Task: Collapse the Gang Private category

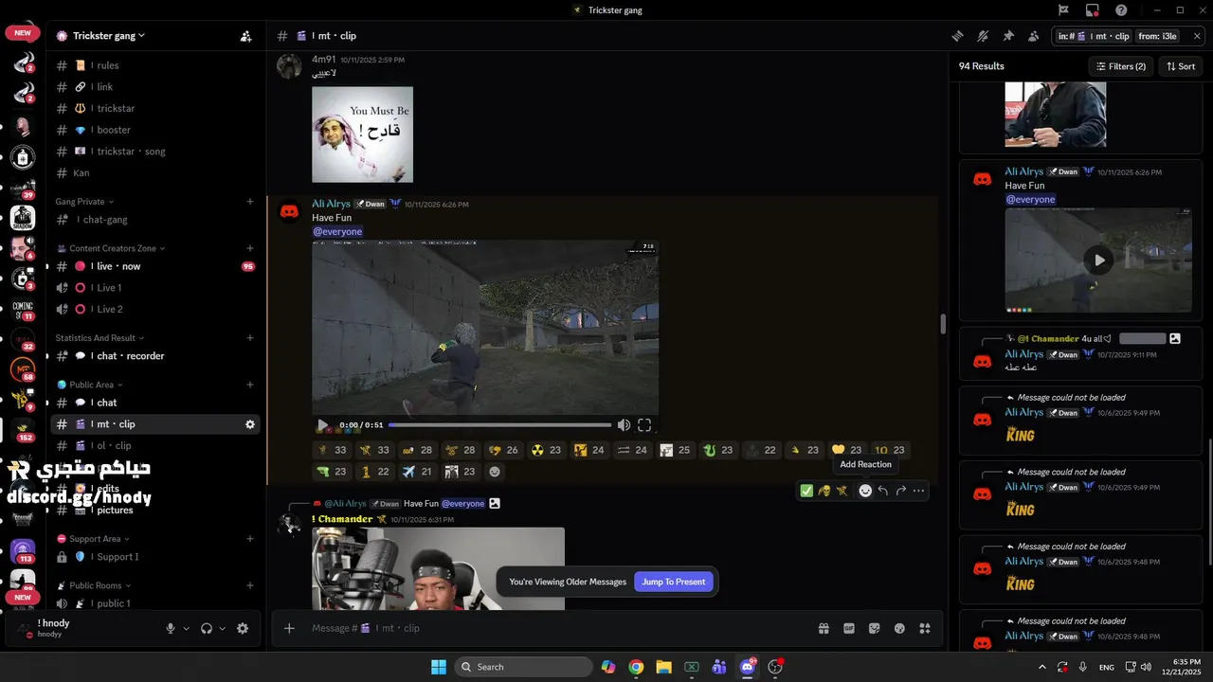Action: pyautogui.click(x=84, y=202)
